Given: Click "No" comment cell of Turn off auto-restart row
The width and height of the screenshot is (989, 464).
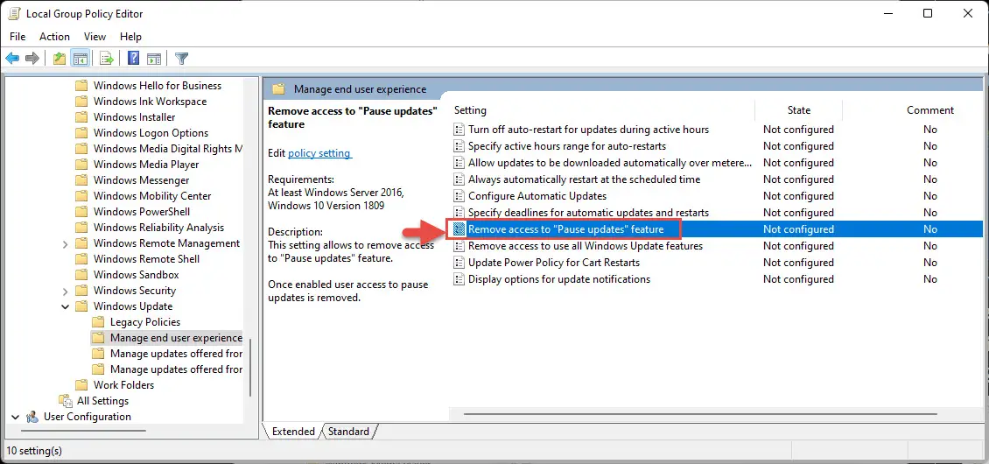Looking at the screenshot, I should (929, 130).
